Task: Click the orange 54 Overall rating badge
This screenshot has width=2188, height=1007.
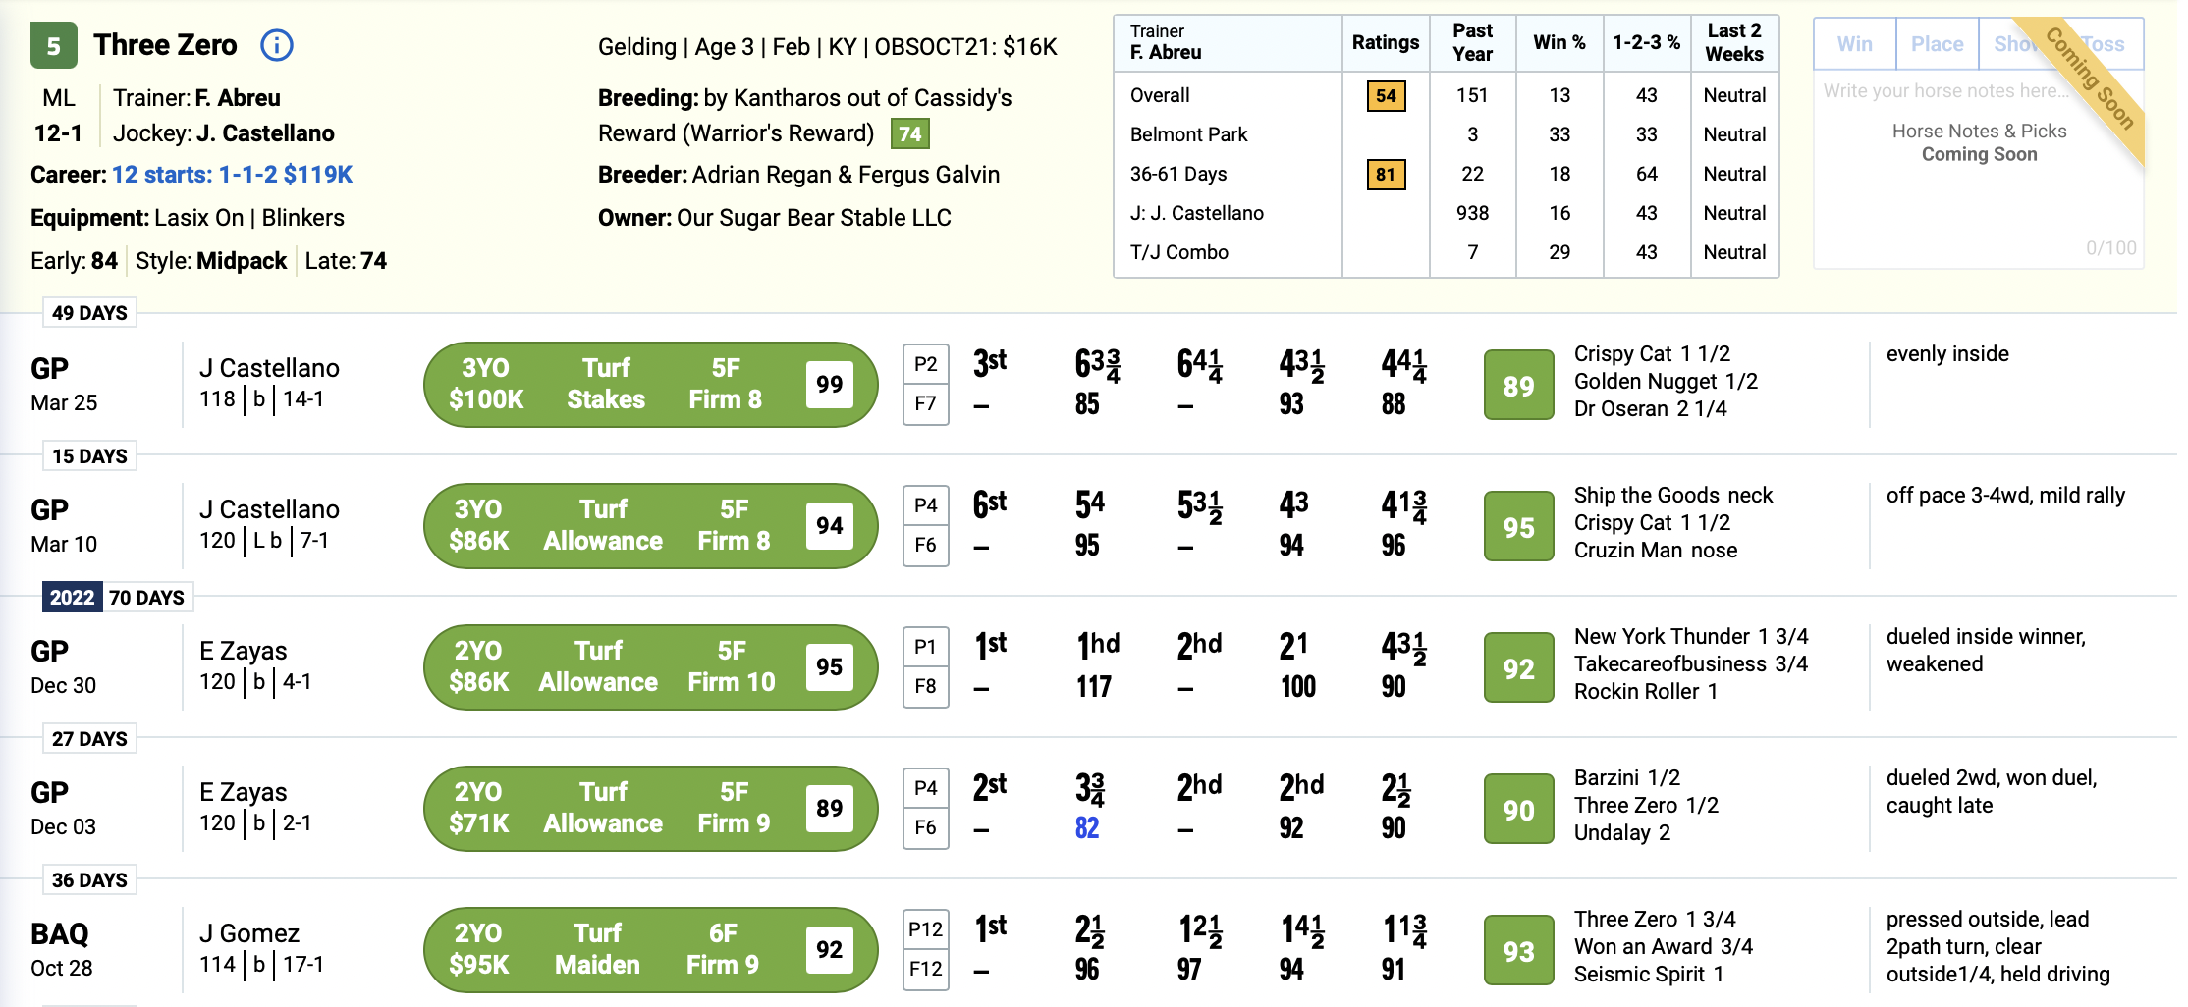Action: [x=1386, y=95]
